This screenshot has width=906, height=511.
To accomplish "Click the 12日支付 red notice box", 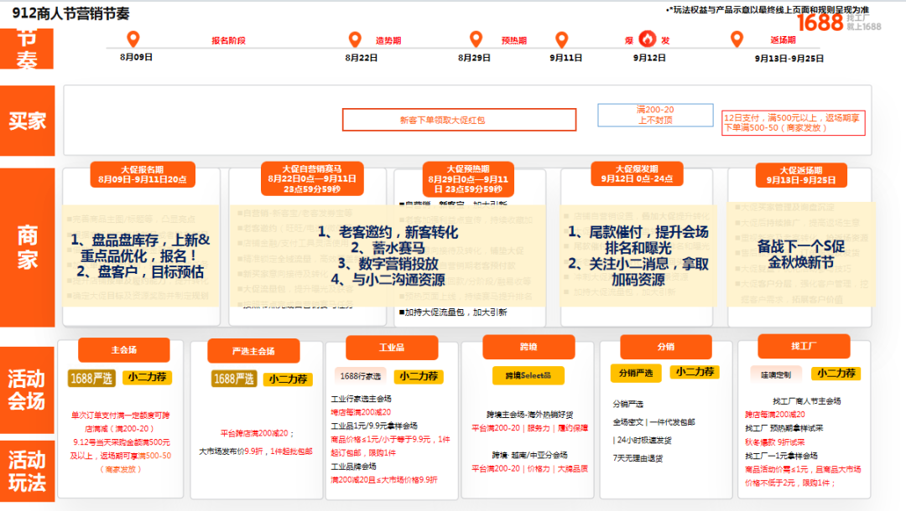I will (x=795, y=121).
